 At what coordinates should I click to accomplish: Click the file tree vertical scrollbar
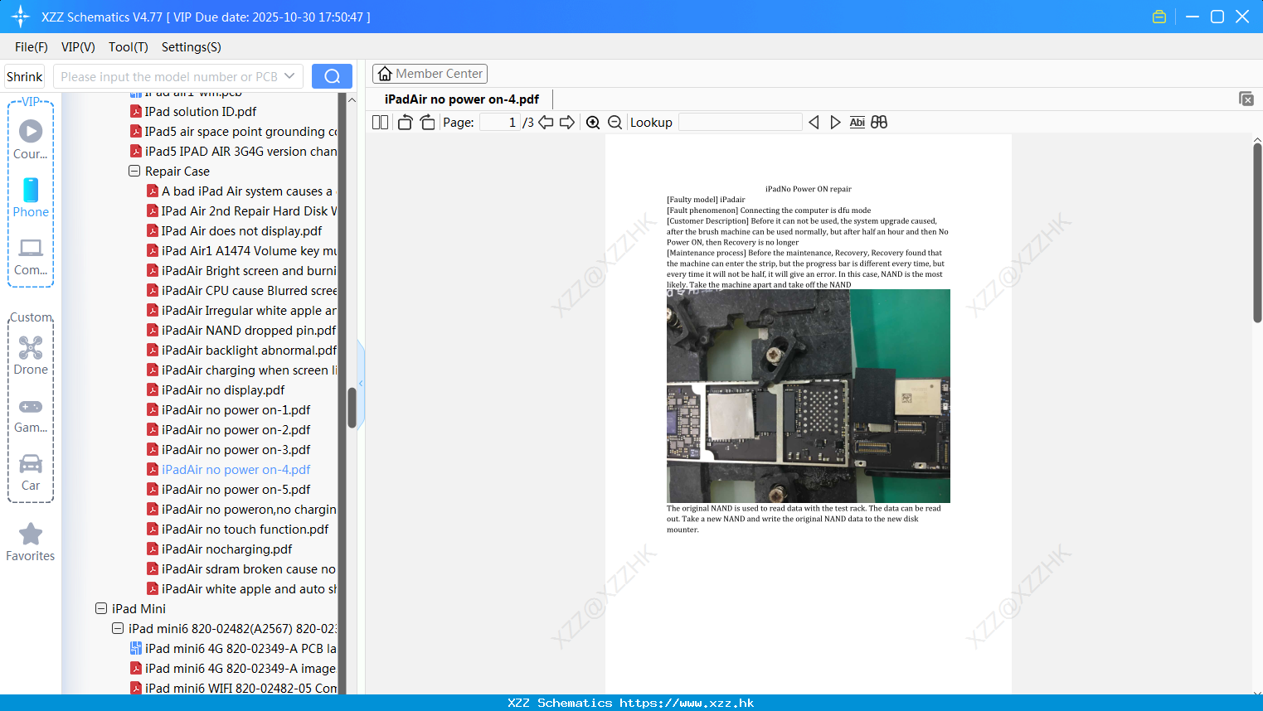352,407
